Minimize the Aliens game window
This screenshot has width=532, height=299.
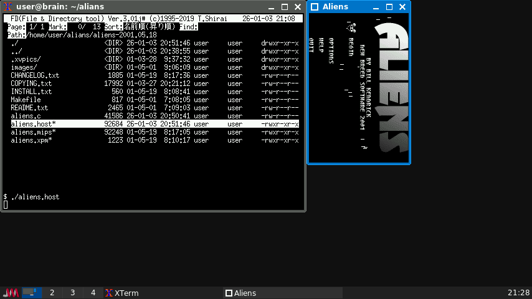377,7
